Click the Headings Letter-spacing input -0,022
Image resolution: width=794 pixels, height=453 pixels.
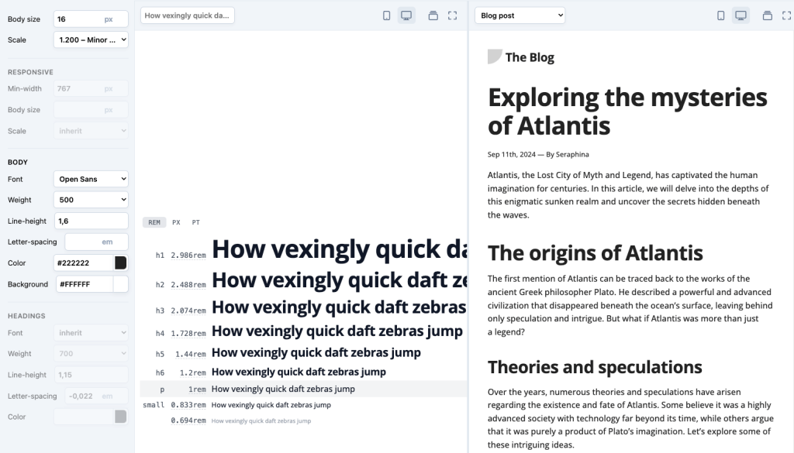click(x=96, y=396)
